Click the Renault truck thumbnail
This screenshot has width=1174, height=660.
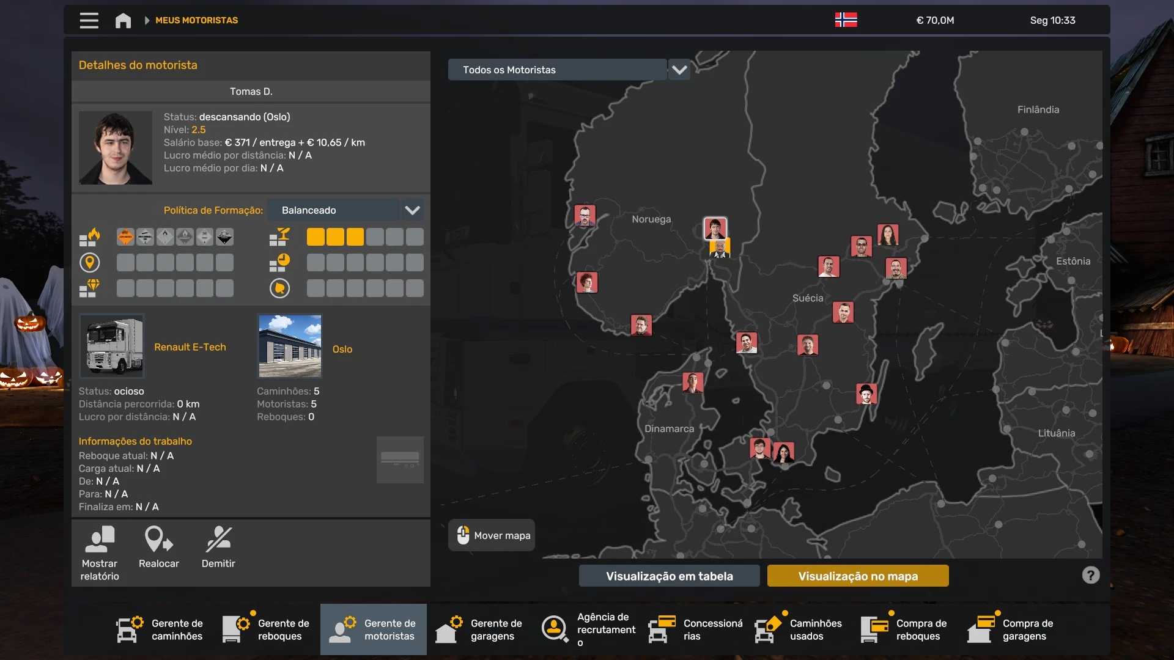tap(112, 346)
